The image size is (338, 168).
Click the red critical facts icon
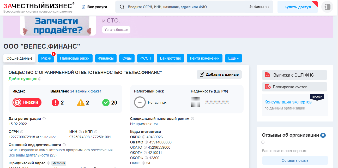55,103
